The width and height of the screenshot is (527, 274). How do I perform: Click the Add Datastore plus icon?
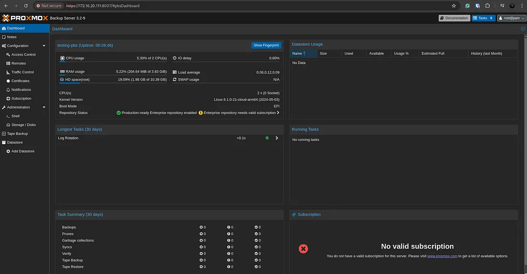8,151
